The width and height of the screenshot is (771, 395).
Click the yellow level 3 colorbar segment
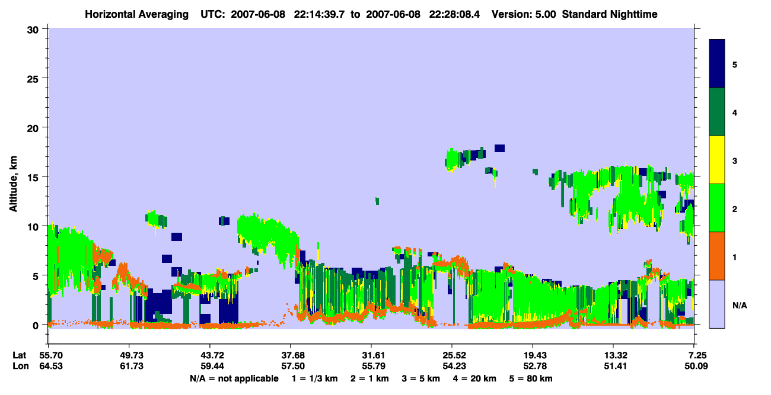click(x=717, y=160)
